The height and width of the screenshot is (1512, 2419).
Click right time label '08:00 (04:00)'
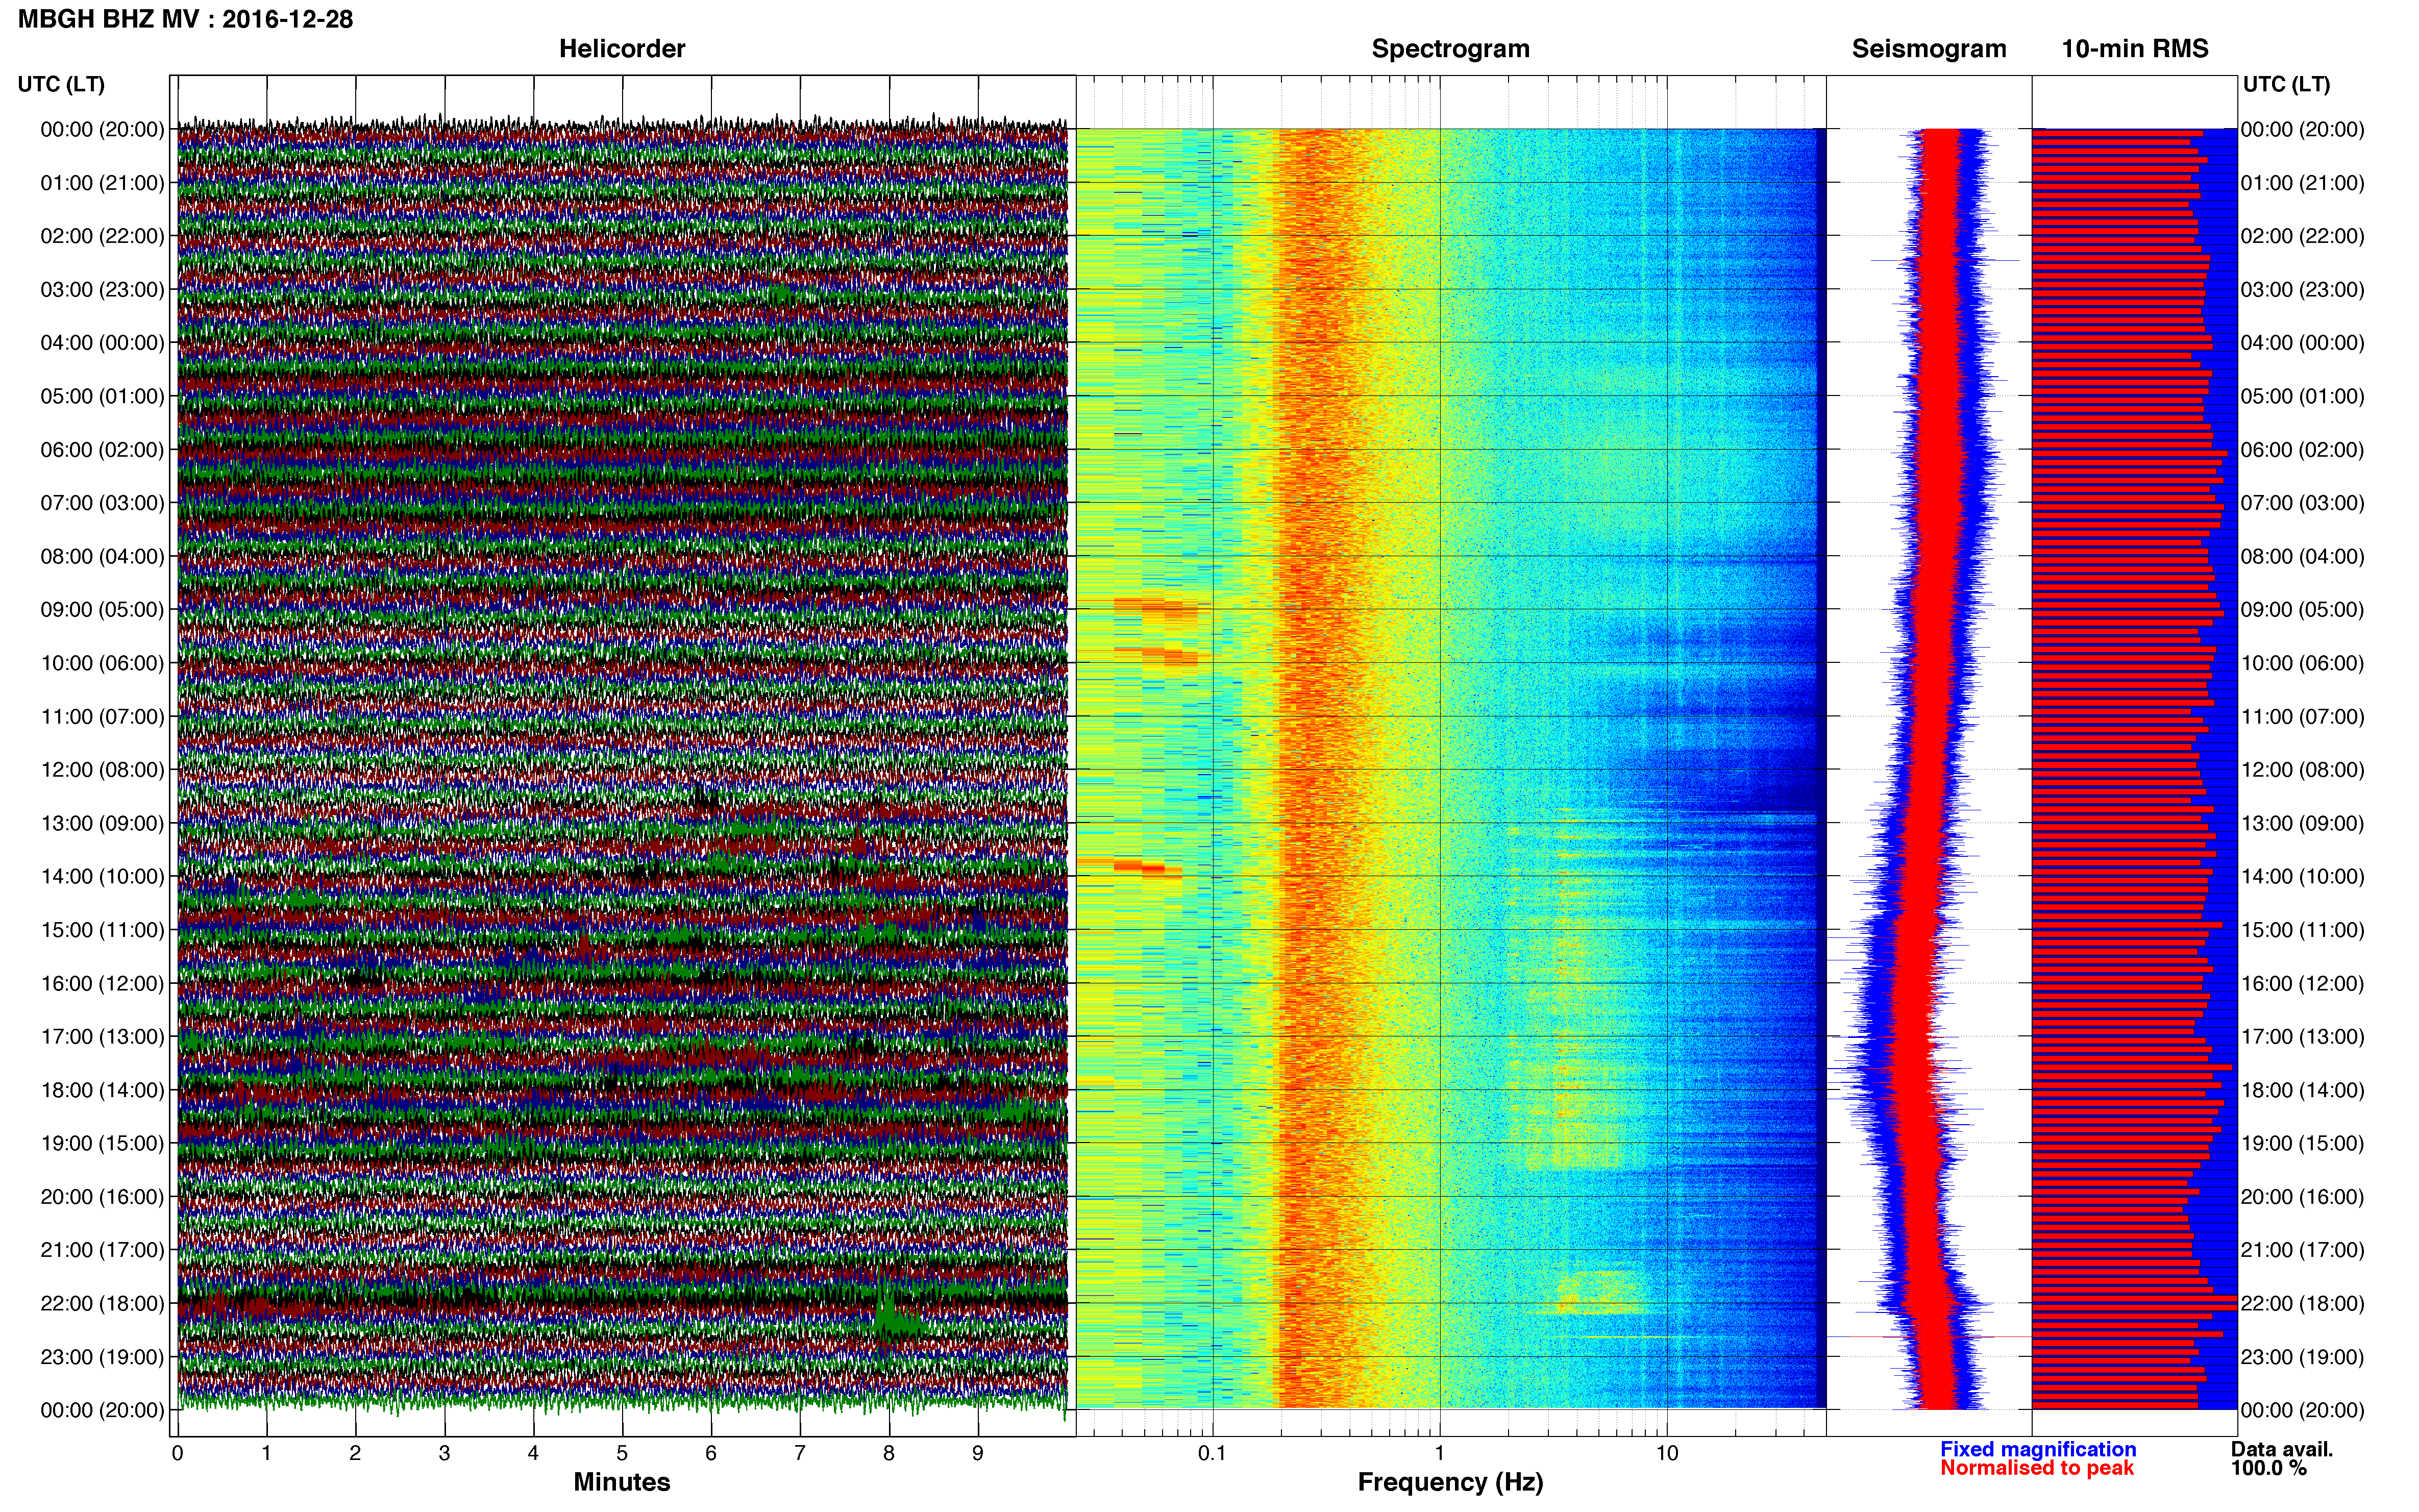pos(2303,557)
